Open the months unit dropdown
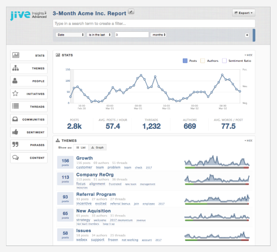 pos(158,35)
